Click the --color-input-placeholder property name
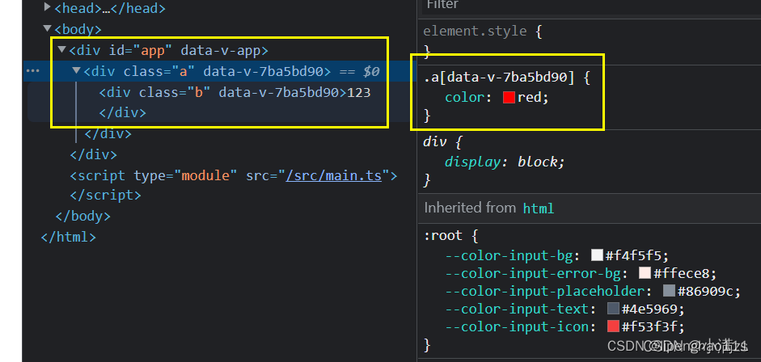Screen dimensions: 761x362 click(x=544, y=291)
